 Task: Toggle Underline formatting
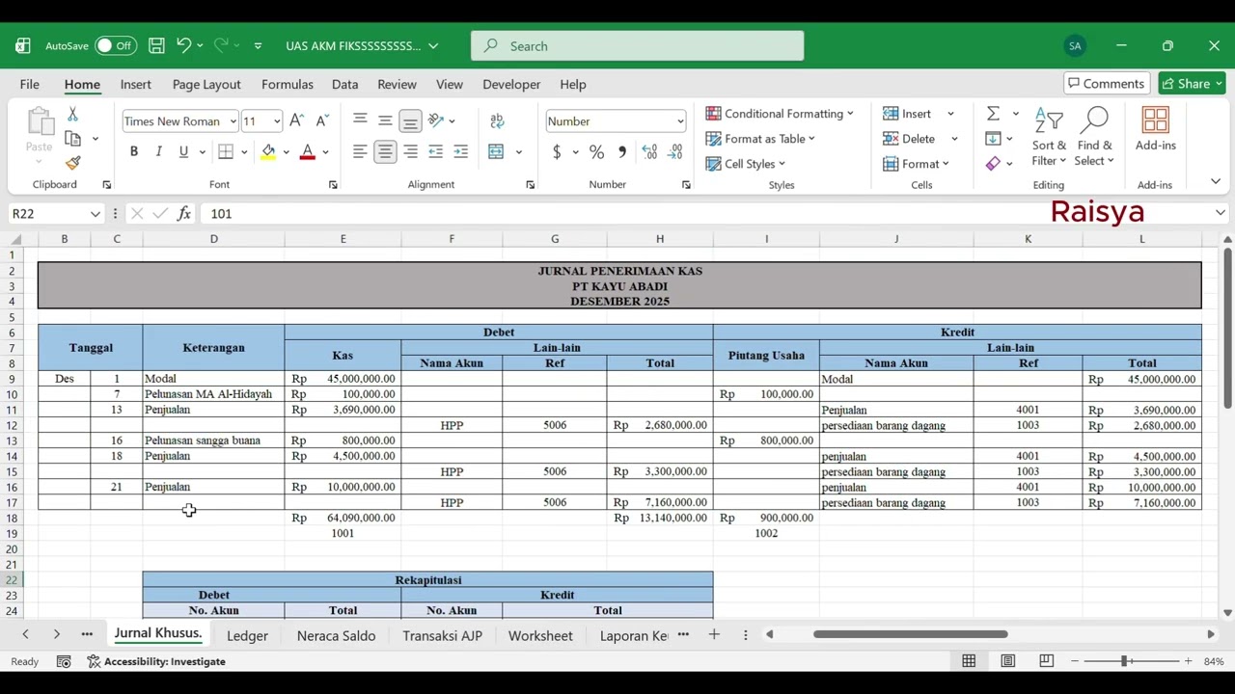tap(183, 151)
